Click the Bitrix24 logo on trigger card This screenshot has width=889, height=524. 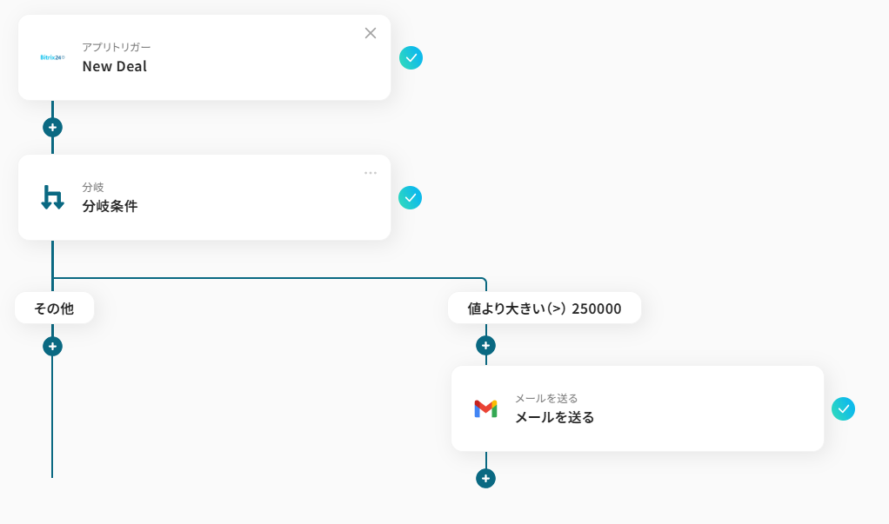coord(52,57)
